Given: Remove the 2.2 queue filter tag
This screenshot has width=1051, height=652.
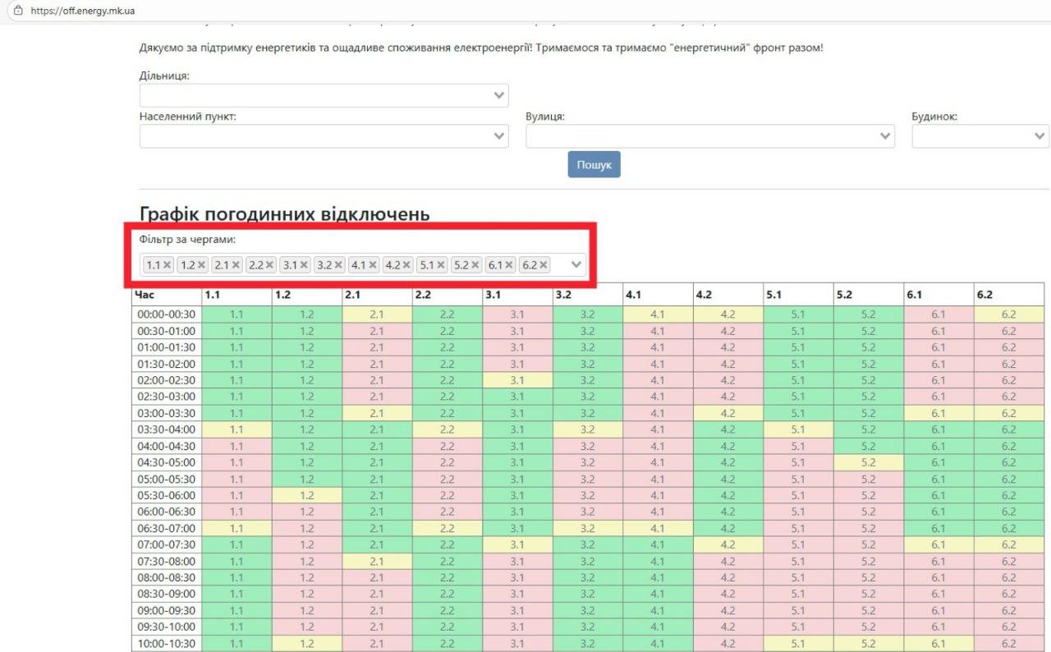Looking at the screenshot, I should tap(269, 265).
